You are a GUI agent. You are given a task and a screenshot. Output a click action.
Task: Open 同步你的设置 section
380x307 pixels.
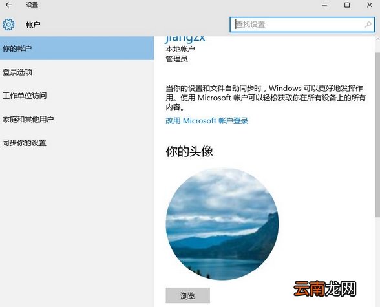[77, 143]
